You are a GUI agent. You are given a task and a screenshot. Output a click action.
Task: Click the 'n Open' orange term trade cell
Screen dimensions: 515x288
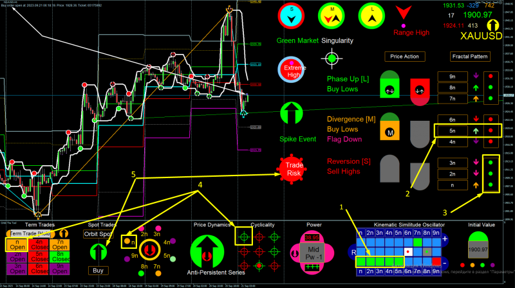point(17,245)
